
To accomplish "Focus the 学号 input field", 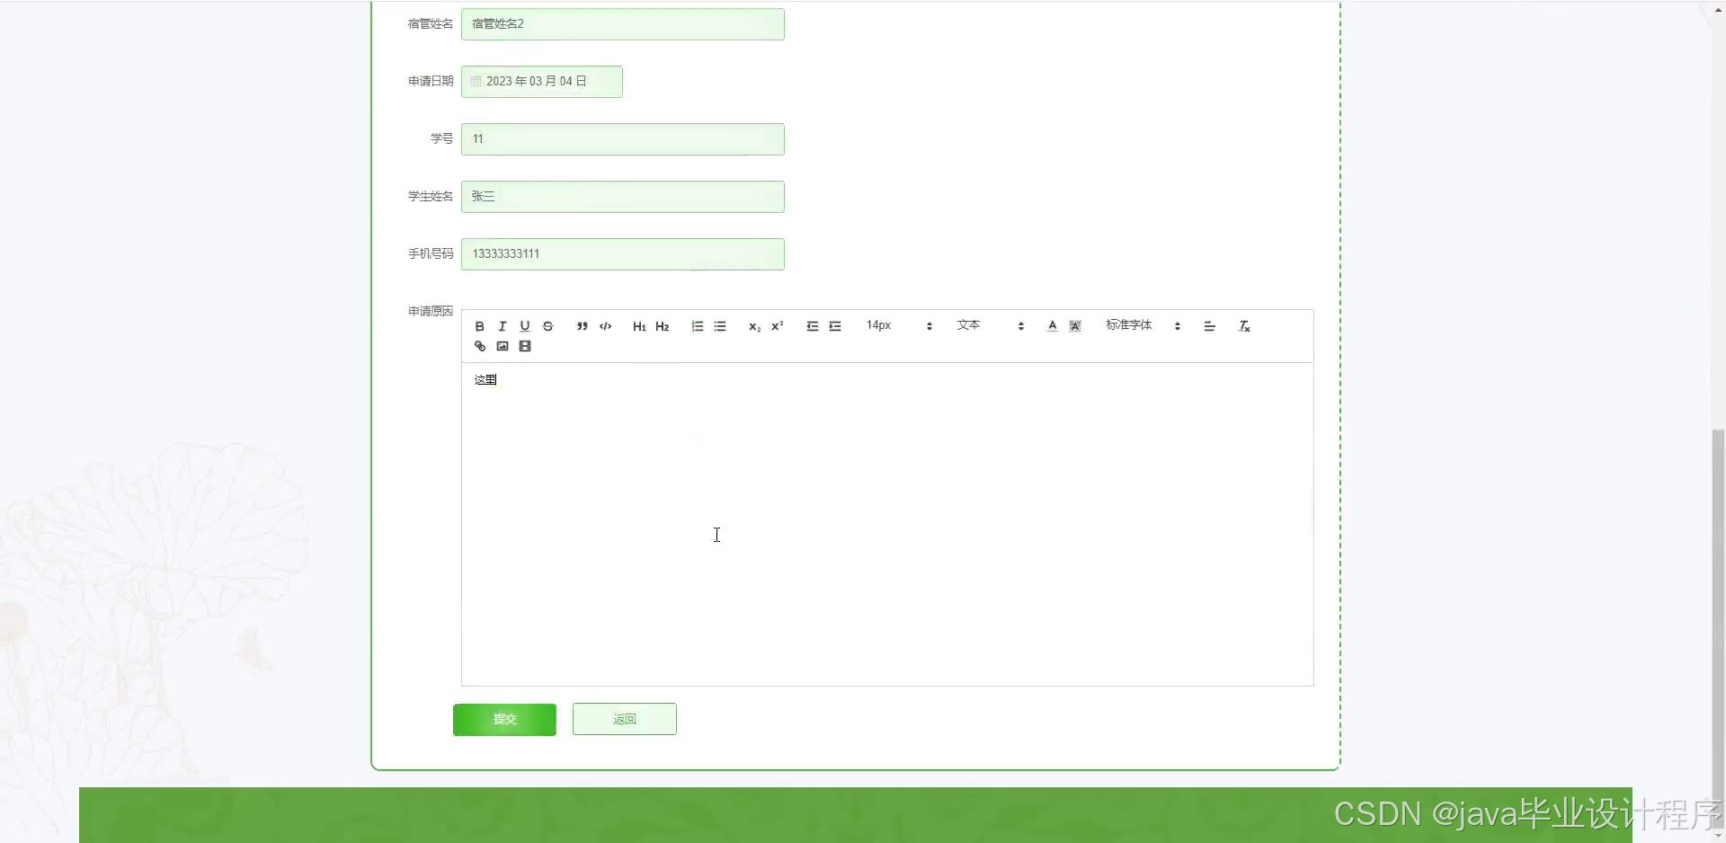I will point(623,139).
